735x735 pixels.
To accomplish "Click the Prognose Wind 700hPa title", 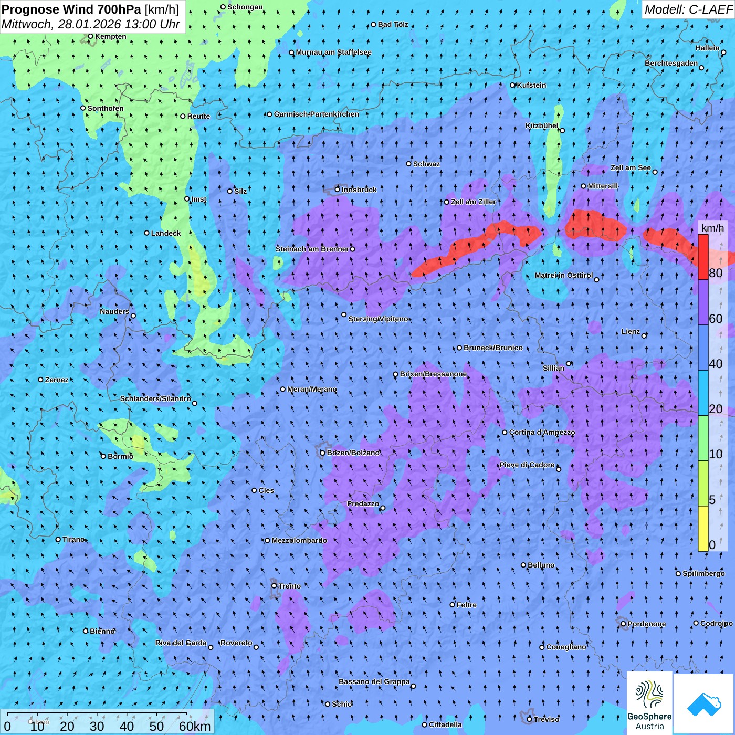I will point(90,9).
